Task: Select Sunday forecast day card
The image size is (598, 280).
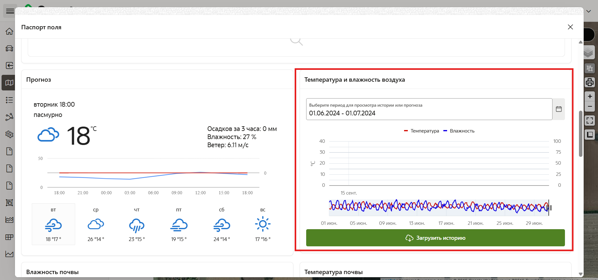Action: coord(263,224)
